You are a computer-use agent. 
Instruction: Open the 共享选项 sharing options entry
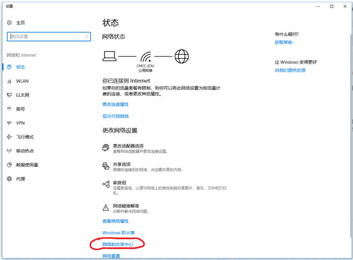[x=122, y=164]
